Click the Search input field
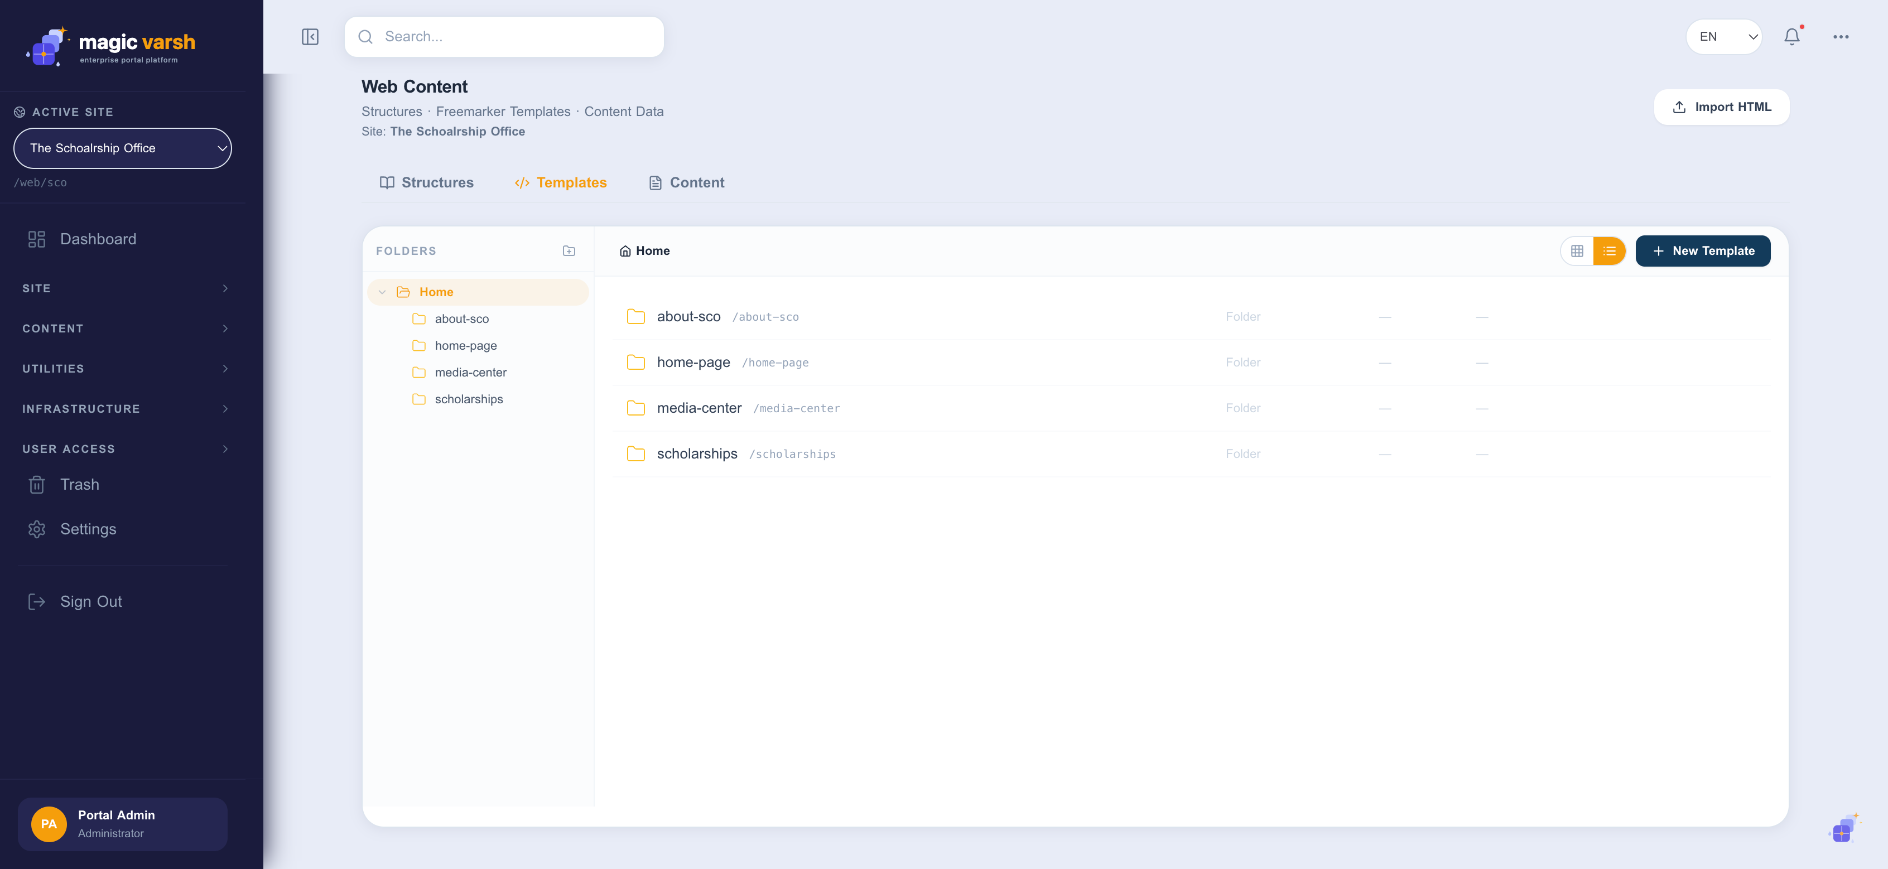 [504, 37]
